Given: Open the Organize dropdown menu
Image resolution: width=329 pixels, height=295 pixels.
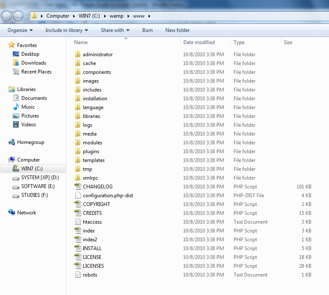Looking at the screenshot, I should point(20,30).
